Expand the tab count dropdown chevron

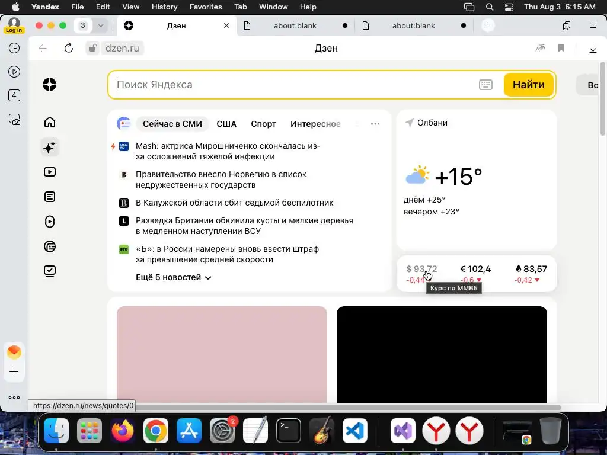tap(101, 25)
